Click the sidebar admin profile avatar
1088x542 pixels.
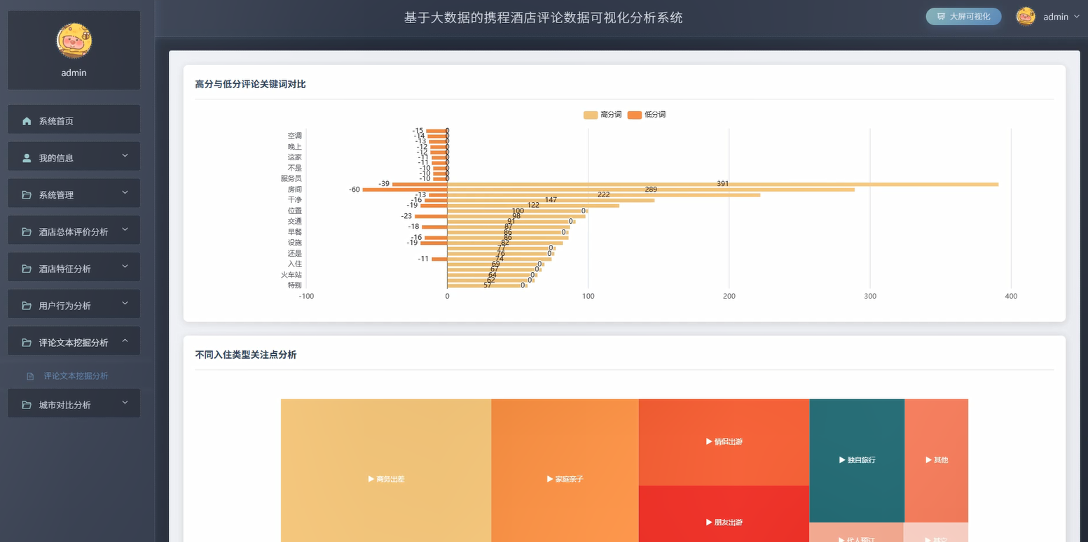(74, 40)
